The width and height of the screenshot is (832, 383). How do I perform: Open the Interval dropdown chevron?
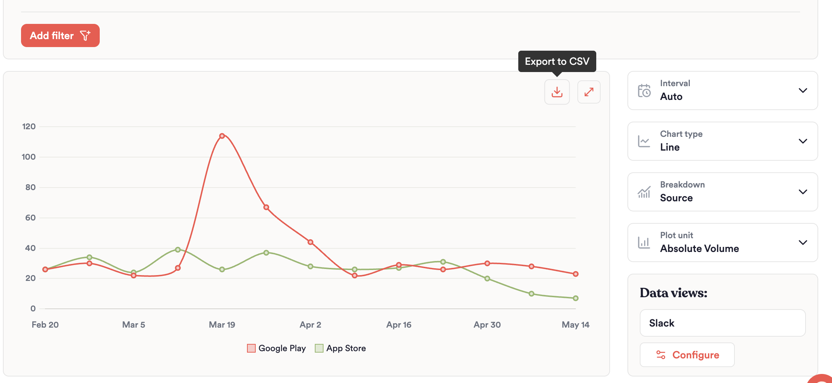click(803, 91)
